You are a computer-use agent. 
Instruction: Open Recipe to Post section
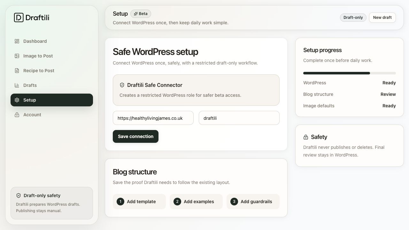(52, 71)
